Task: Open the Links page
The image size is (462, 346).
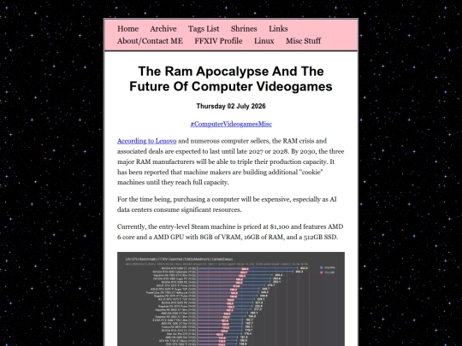Action: [278, 29]
